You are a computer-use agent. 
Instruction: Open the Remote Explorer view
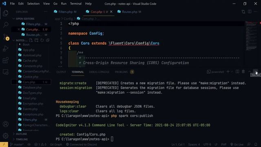coord(5,72)
